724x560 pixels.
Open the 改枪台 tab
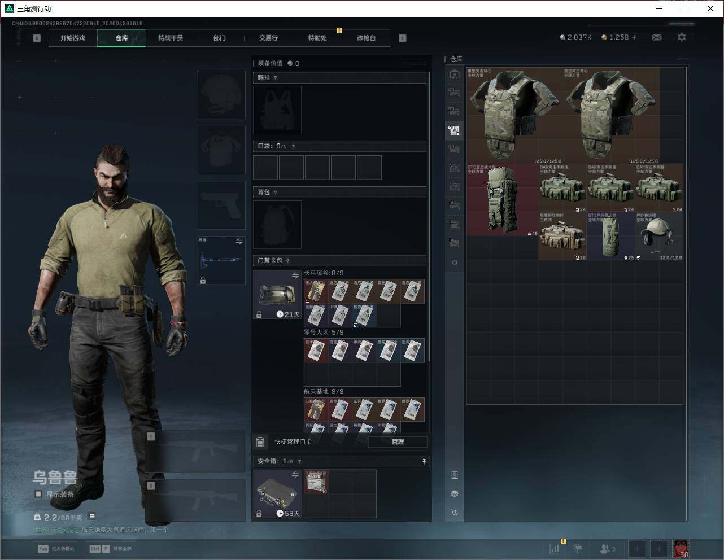tap(367, 38)
